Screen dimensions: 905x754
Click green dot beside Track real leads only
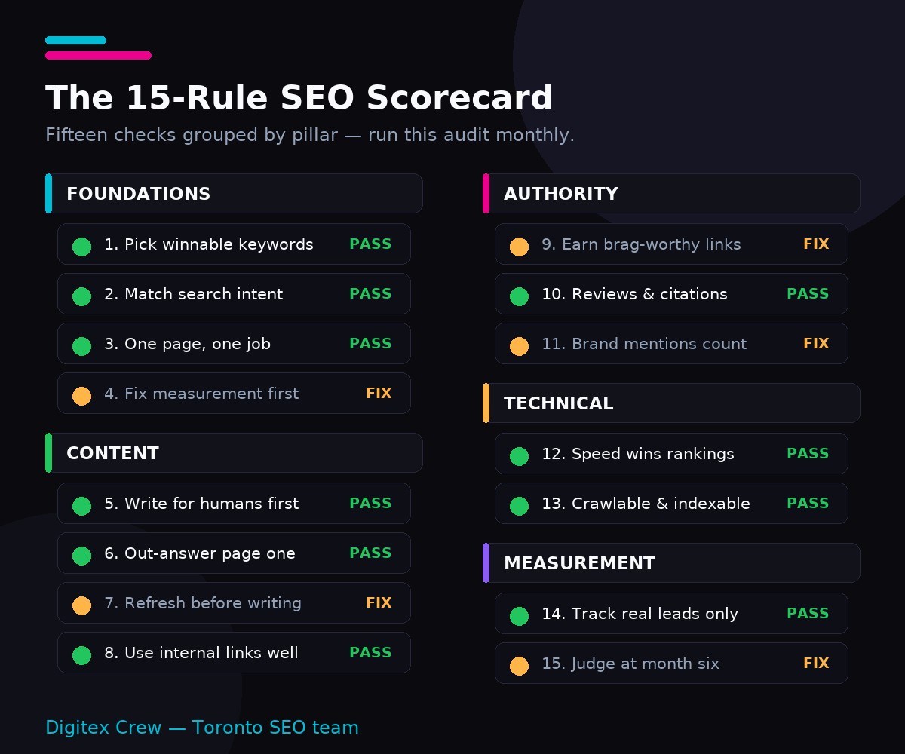tap(519, 616)
